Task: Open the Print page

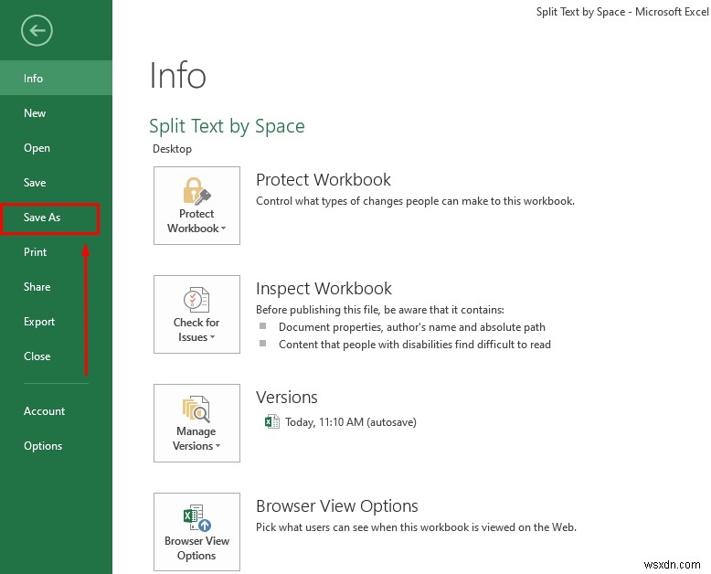Action: [x=56, y=252]
